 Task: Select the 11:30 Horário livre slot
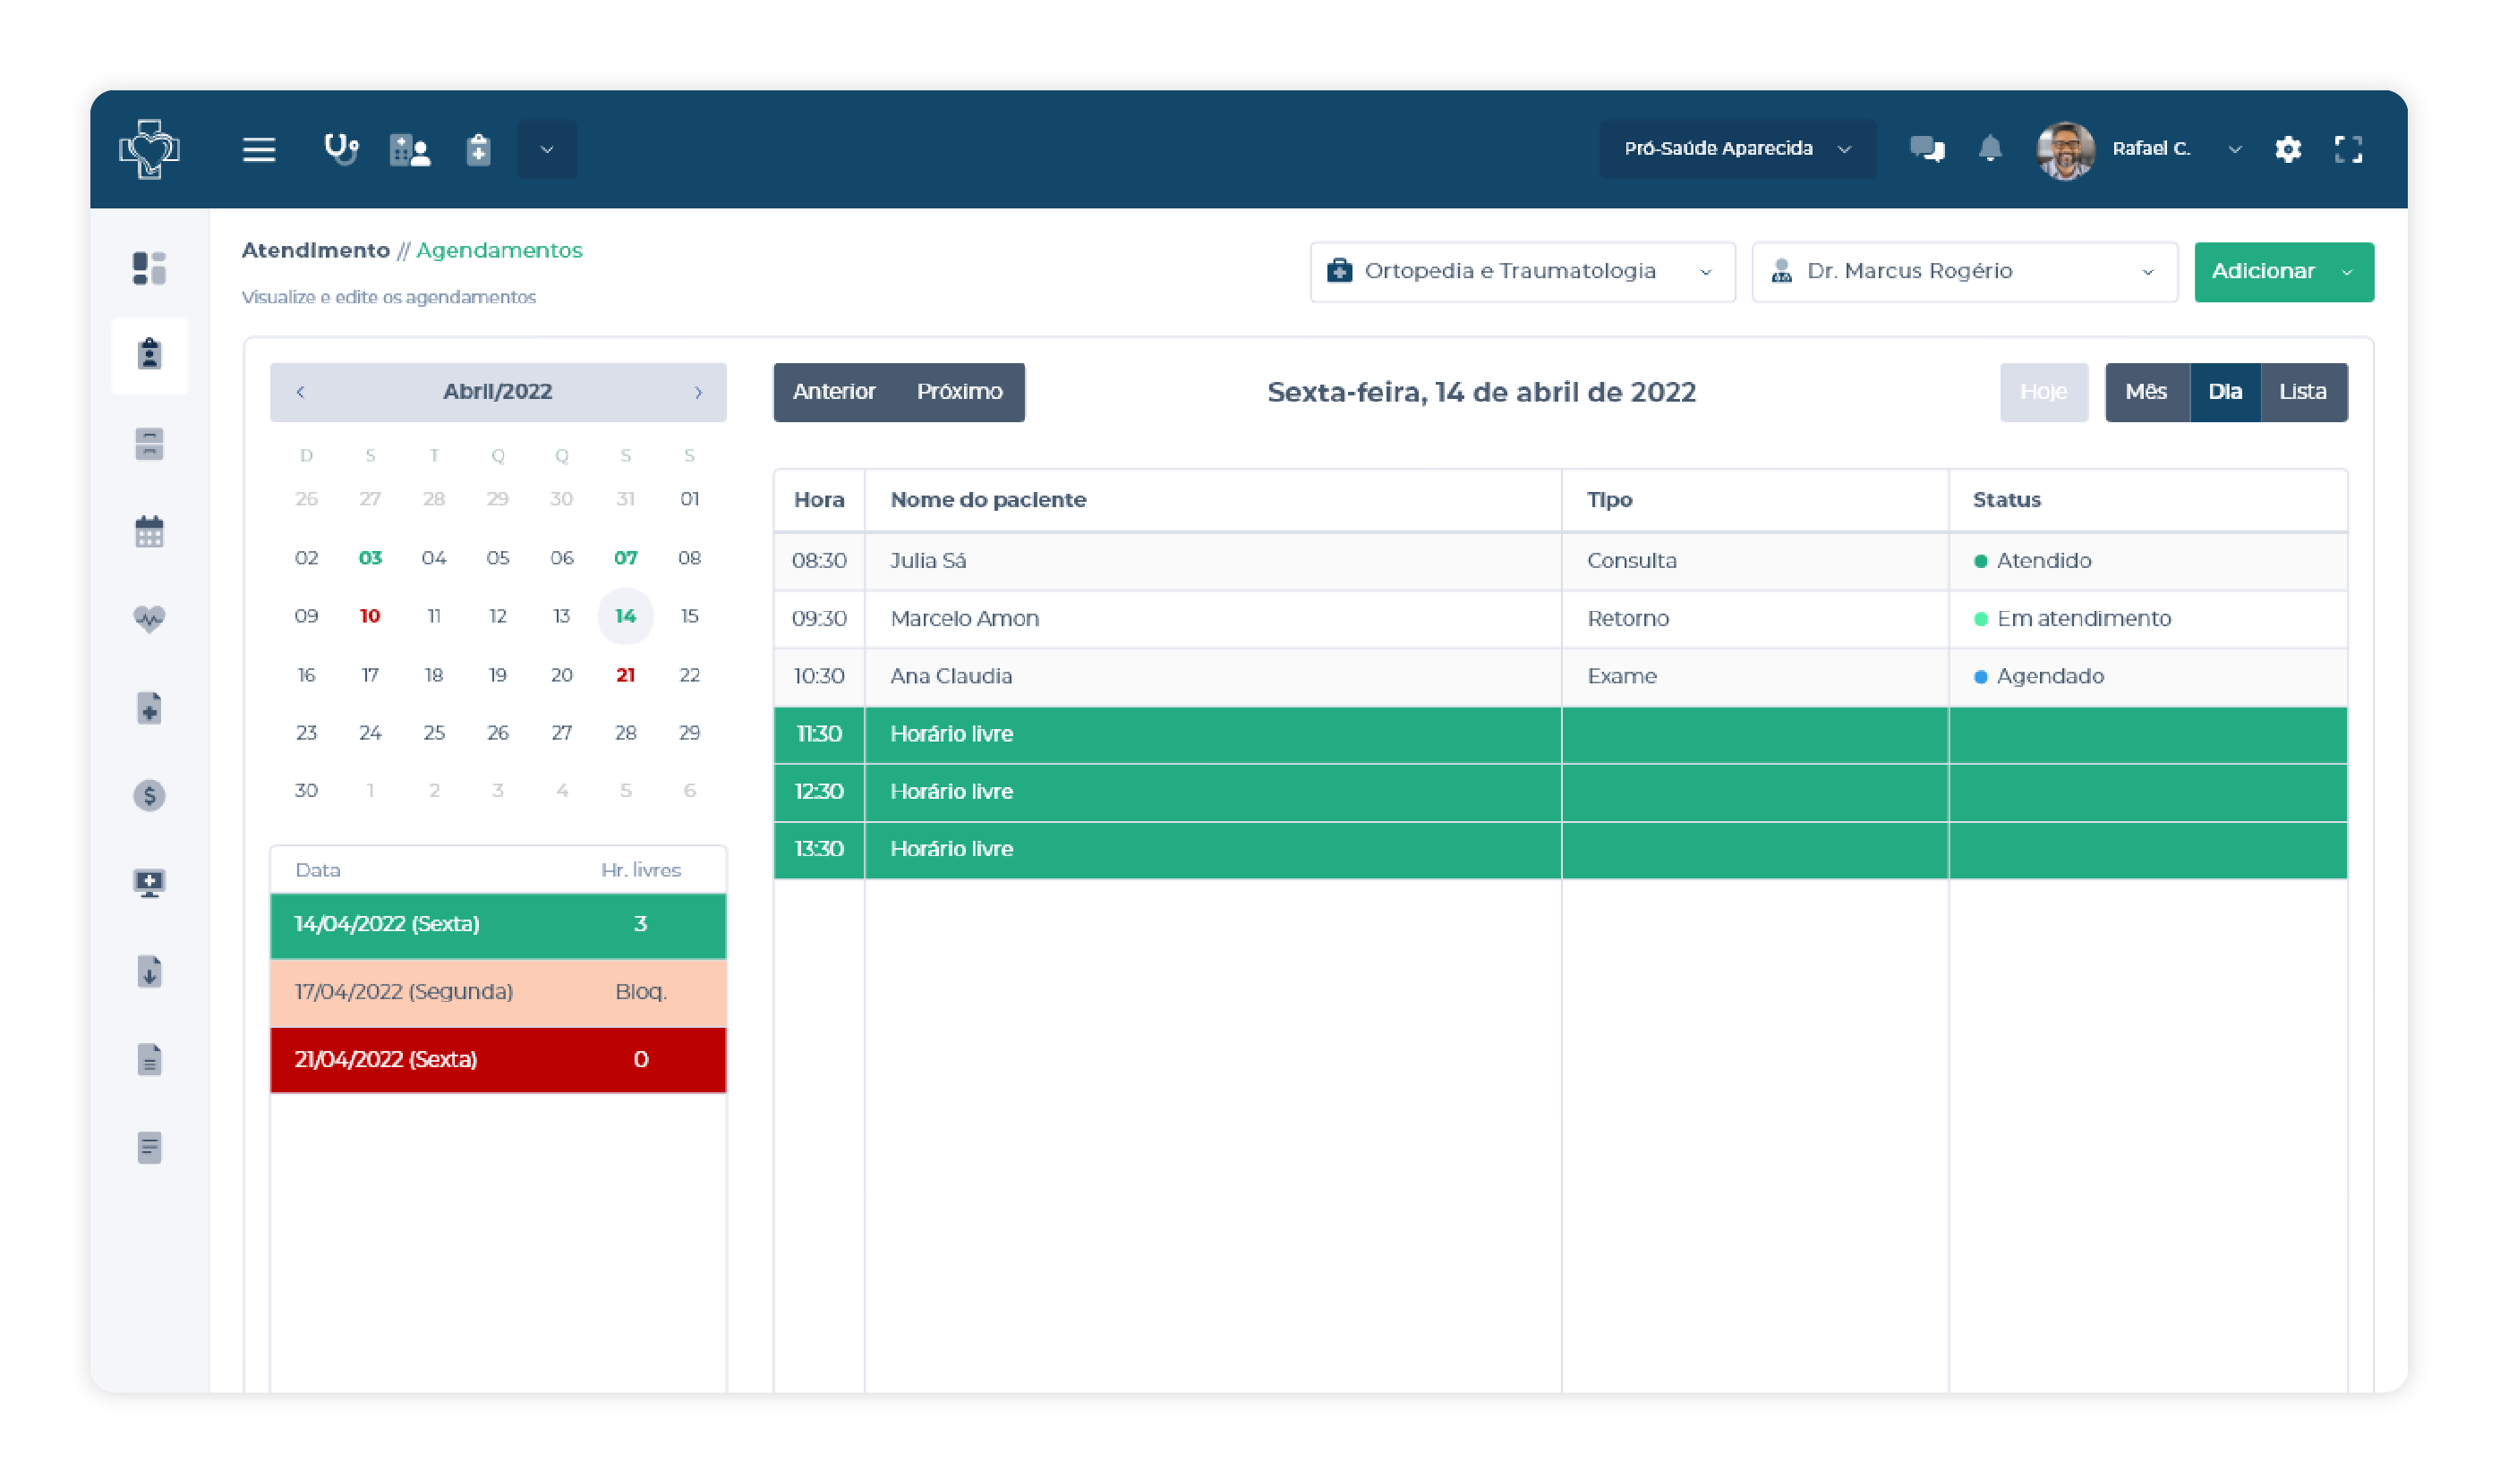click(1210, 734)
